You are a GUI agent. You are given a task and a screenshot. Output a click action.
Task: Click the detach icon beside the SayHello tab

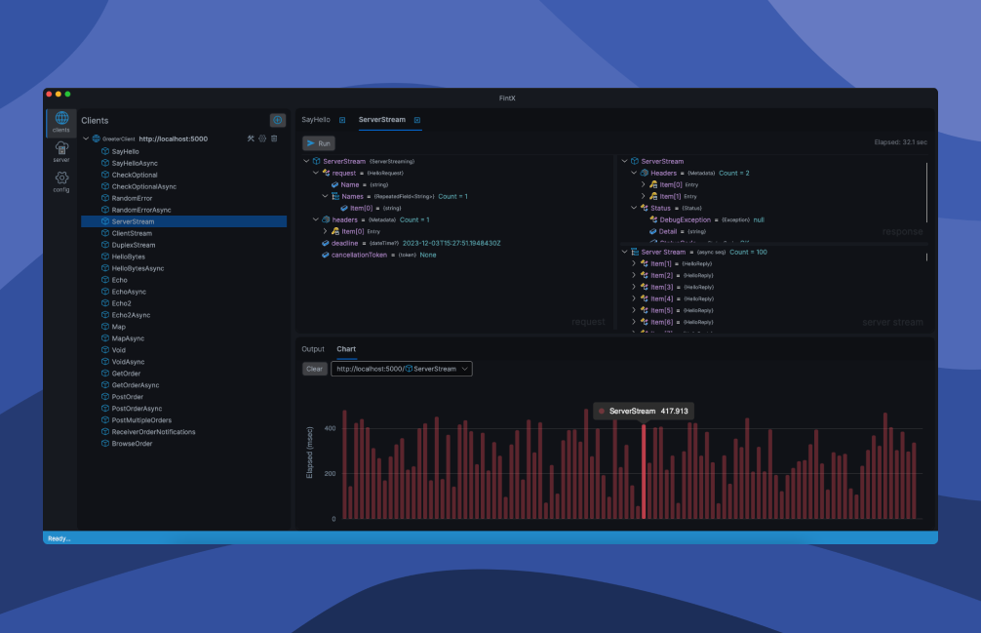coord(342,120)
